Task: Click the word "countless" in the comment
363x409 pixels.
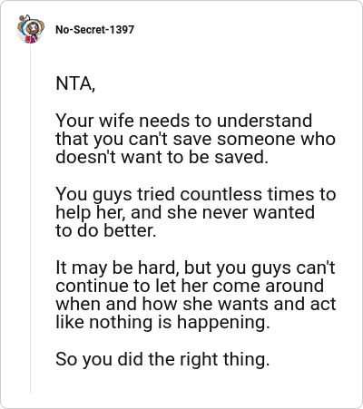Action: (221, 194)
